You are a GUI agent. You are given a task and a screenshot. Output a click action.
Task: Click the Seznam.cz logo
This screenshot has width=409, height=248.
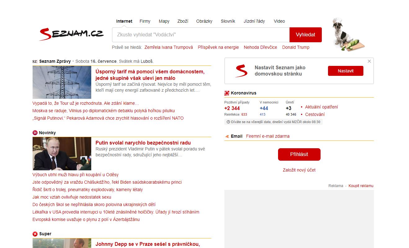71,34
